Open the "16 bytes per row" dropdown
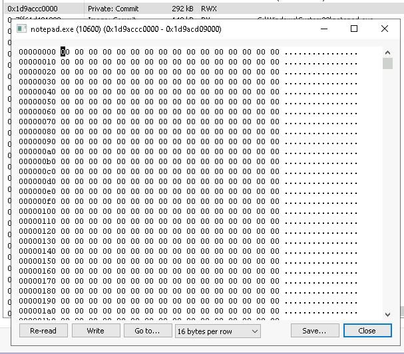The width and height of the screenshot is (404, 354). pos(217,331)
